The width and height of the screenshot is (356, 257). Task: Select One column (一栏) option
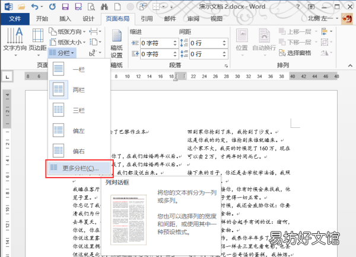(80, 69)
